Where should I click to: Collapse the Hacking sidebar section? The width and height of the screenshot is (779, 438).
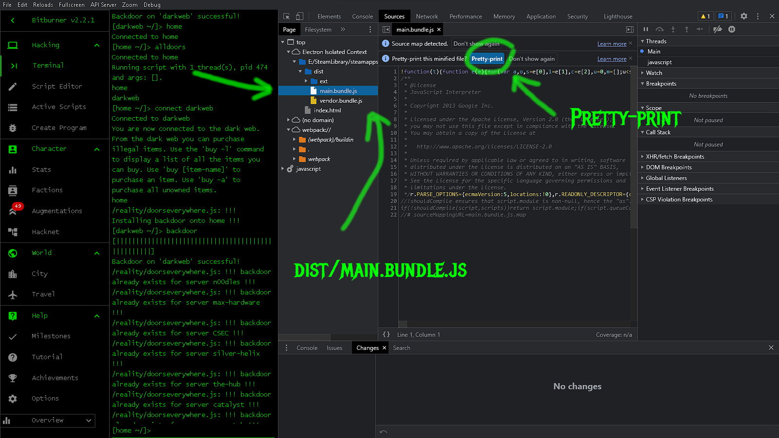click(97, 45)
